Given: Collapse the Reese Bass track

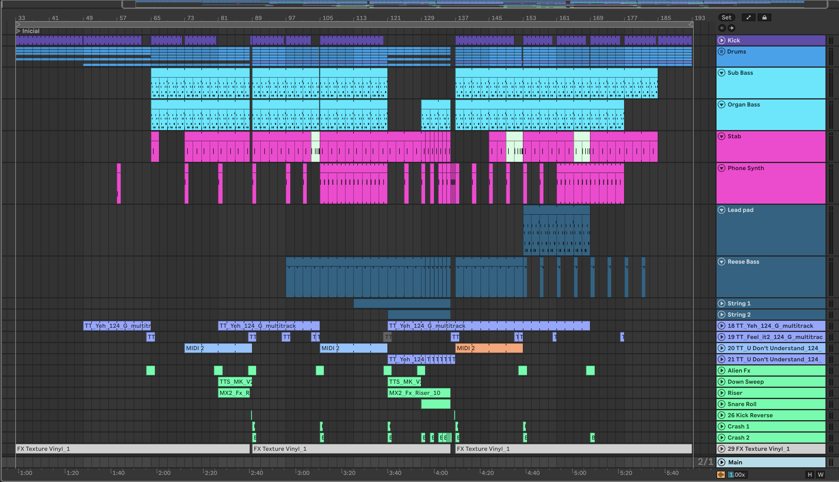Looking at the screenshot, I should tap(722, 262).
